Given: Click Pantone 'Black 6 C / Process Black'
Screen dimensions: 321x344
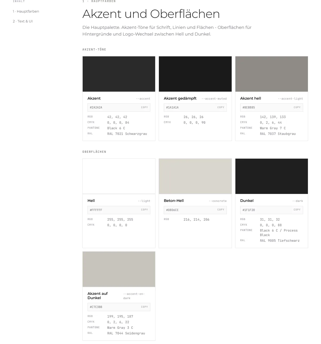Looking at the screenshot, I should point(279,233).
